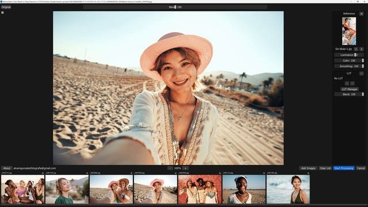This screenshot has width=368, height=207.
Task: Select the red tile wall thumbnail
Action: (200, 189)
